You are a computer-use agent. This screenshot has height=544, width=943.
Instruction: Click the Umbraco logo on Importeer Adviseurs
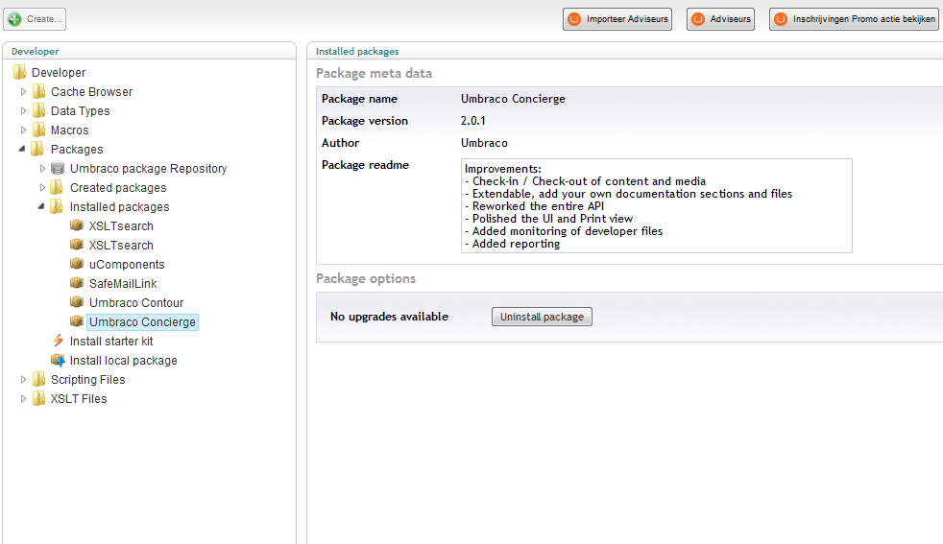[574, 19]
